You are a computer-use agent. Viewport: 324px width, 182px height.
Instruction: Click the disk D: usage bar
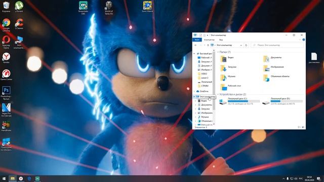click(x=287, y=101)
